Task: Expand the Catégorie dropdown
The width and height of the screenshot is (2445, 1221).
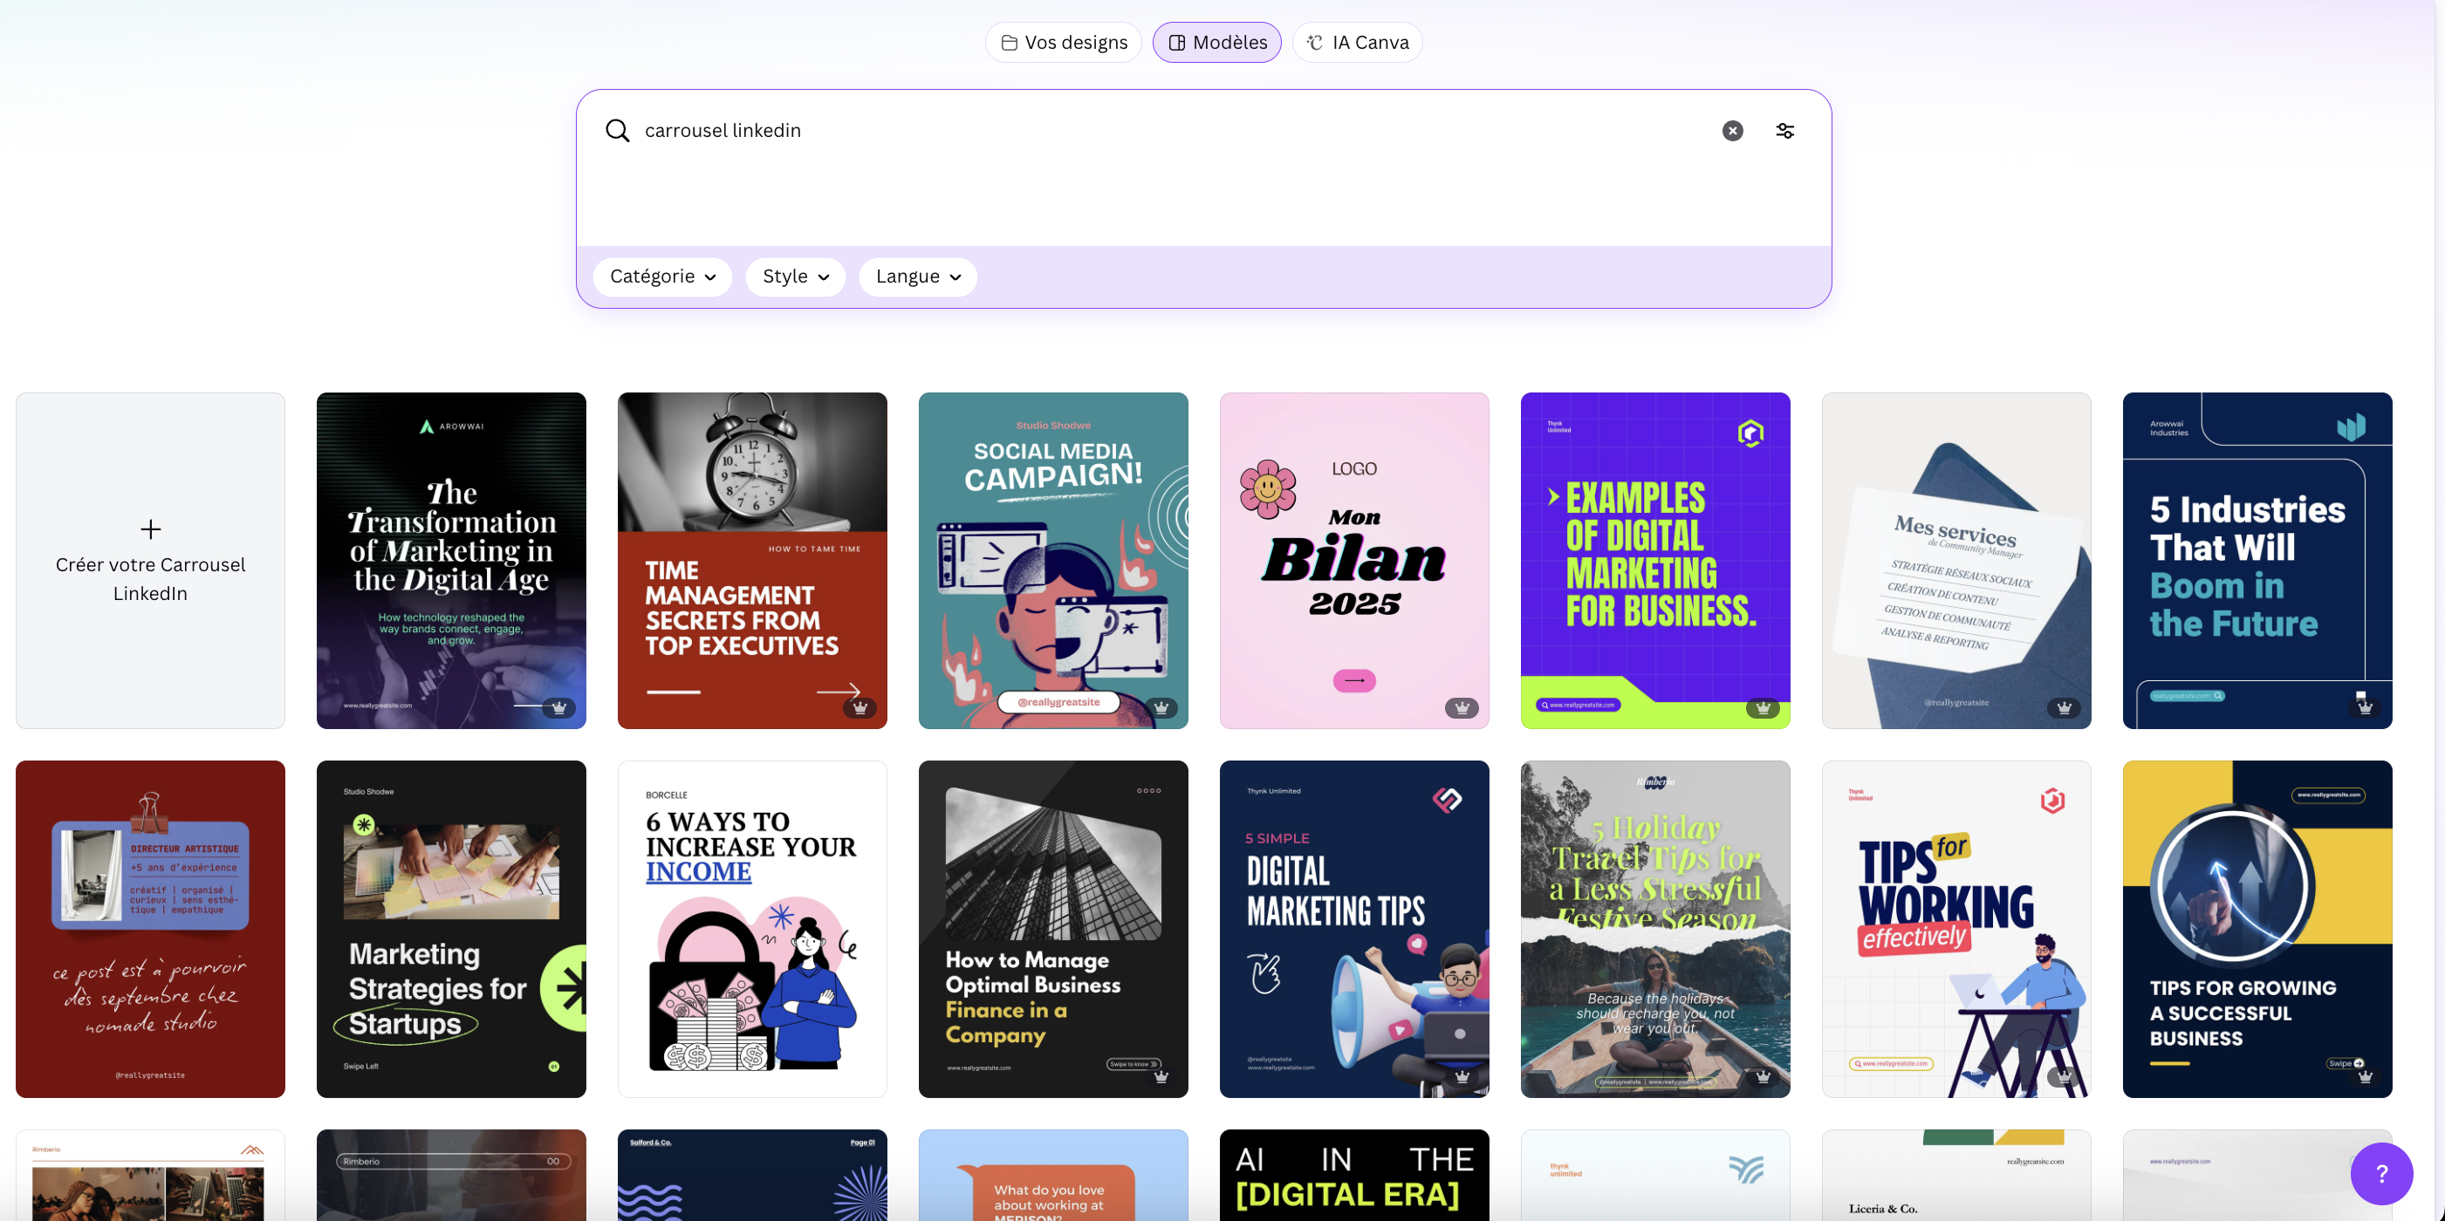Action: tap(662, 277)
